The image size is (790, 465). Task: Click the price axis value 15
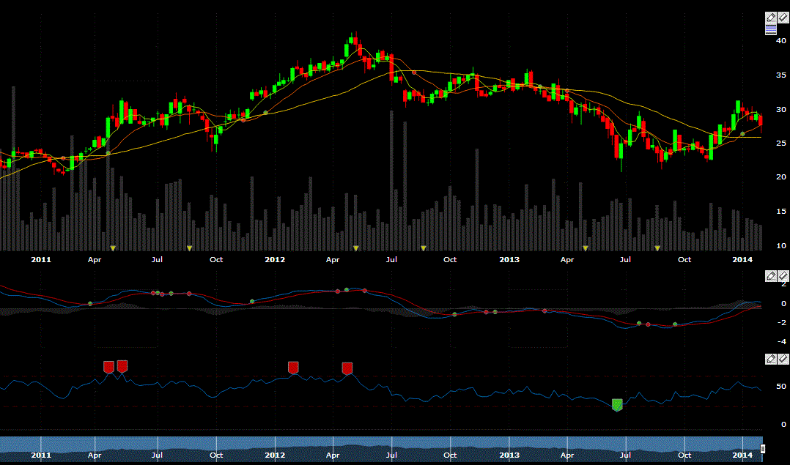[x=781, y=212]
